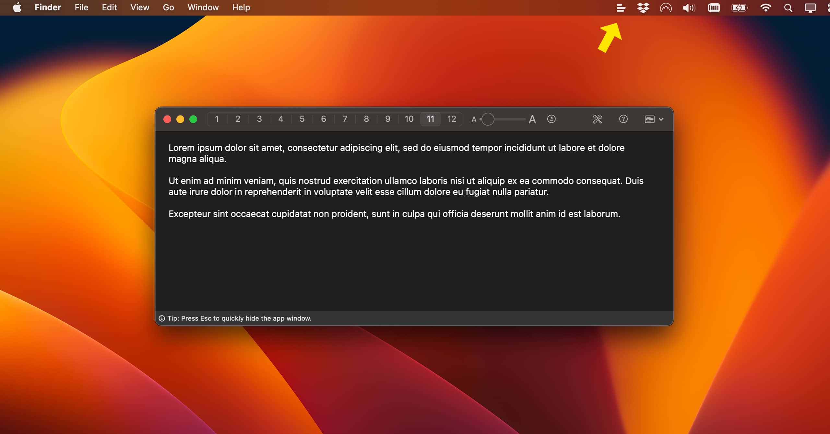Minimize the notes window

[180, 119]
